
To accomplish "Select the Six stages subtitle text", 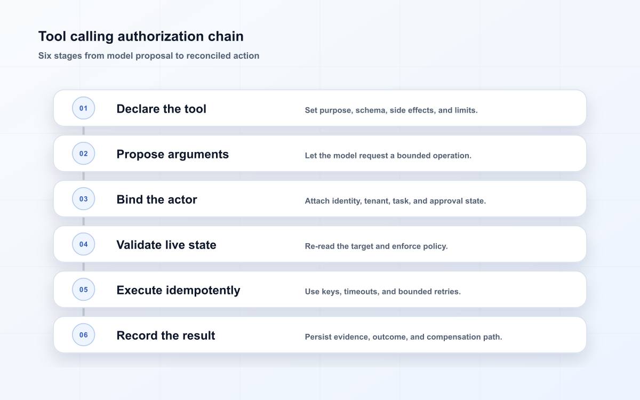I will 149,55.
